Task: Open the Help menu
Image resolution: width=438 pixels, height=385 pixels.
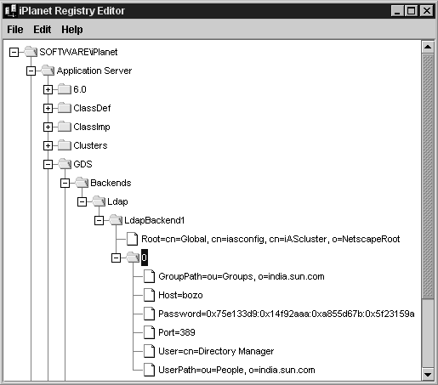Action: click(x=72, y=30)
